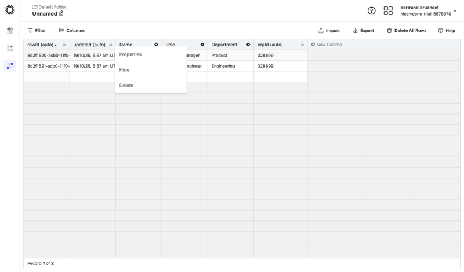The image size is (464, 272).
Task: Click the Default Folder folder icon
Action: pyautogui.click(x=35, y=7)
